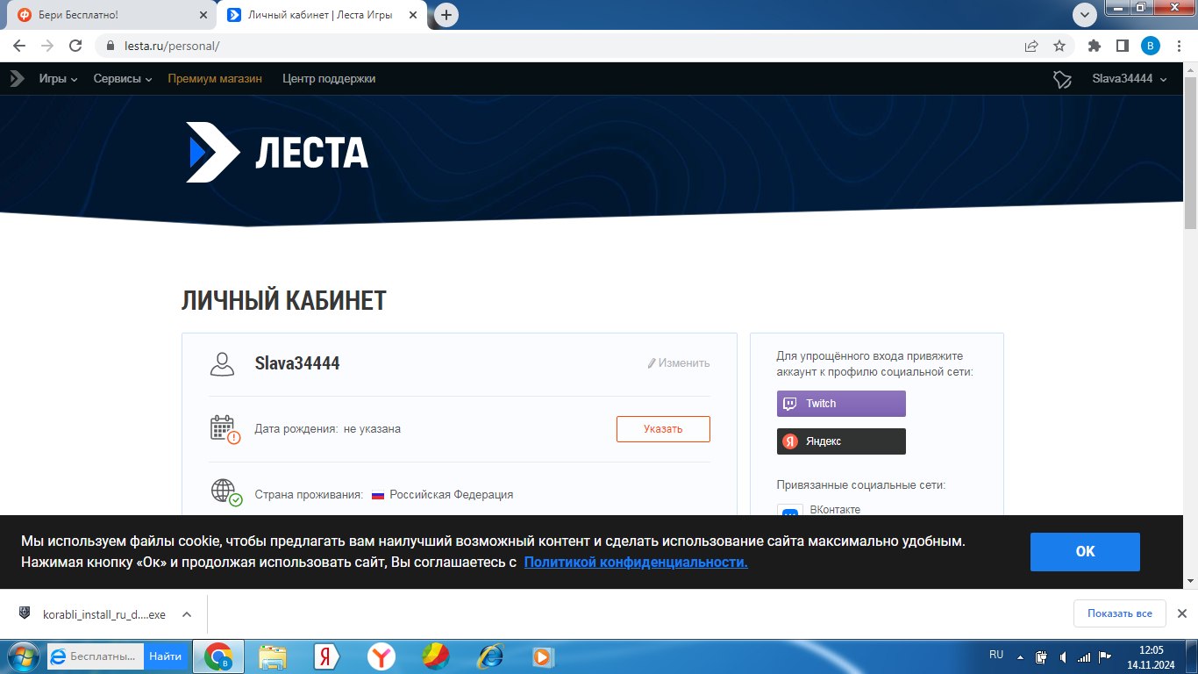Viewport: 1198px width, 674px height.
Task: Click taskbar search field 'Бесплатны...'
Action: pos(94,656)
